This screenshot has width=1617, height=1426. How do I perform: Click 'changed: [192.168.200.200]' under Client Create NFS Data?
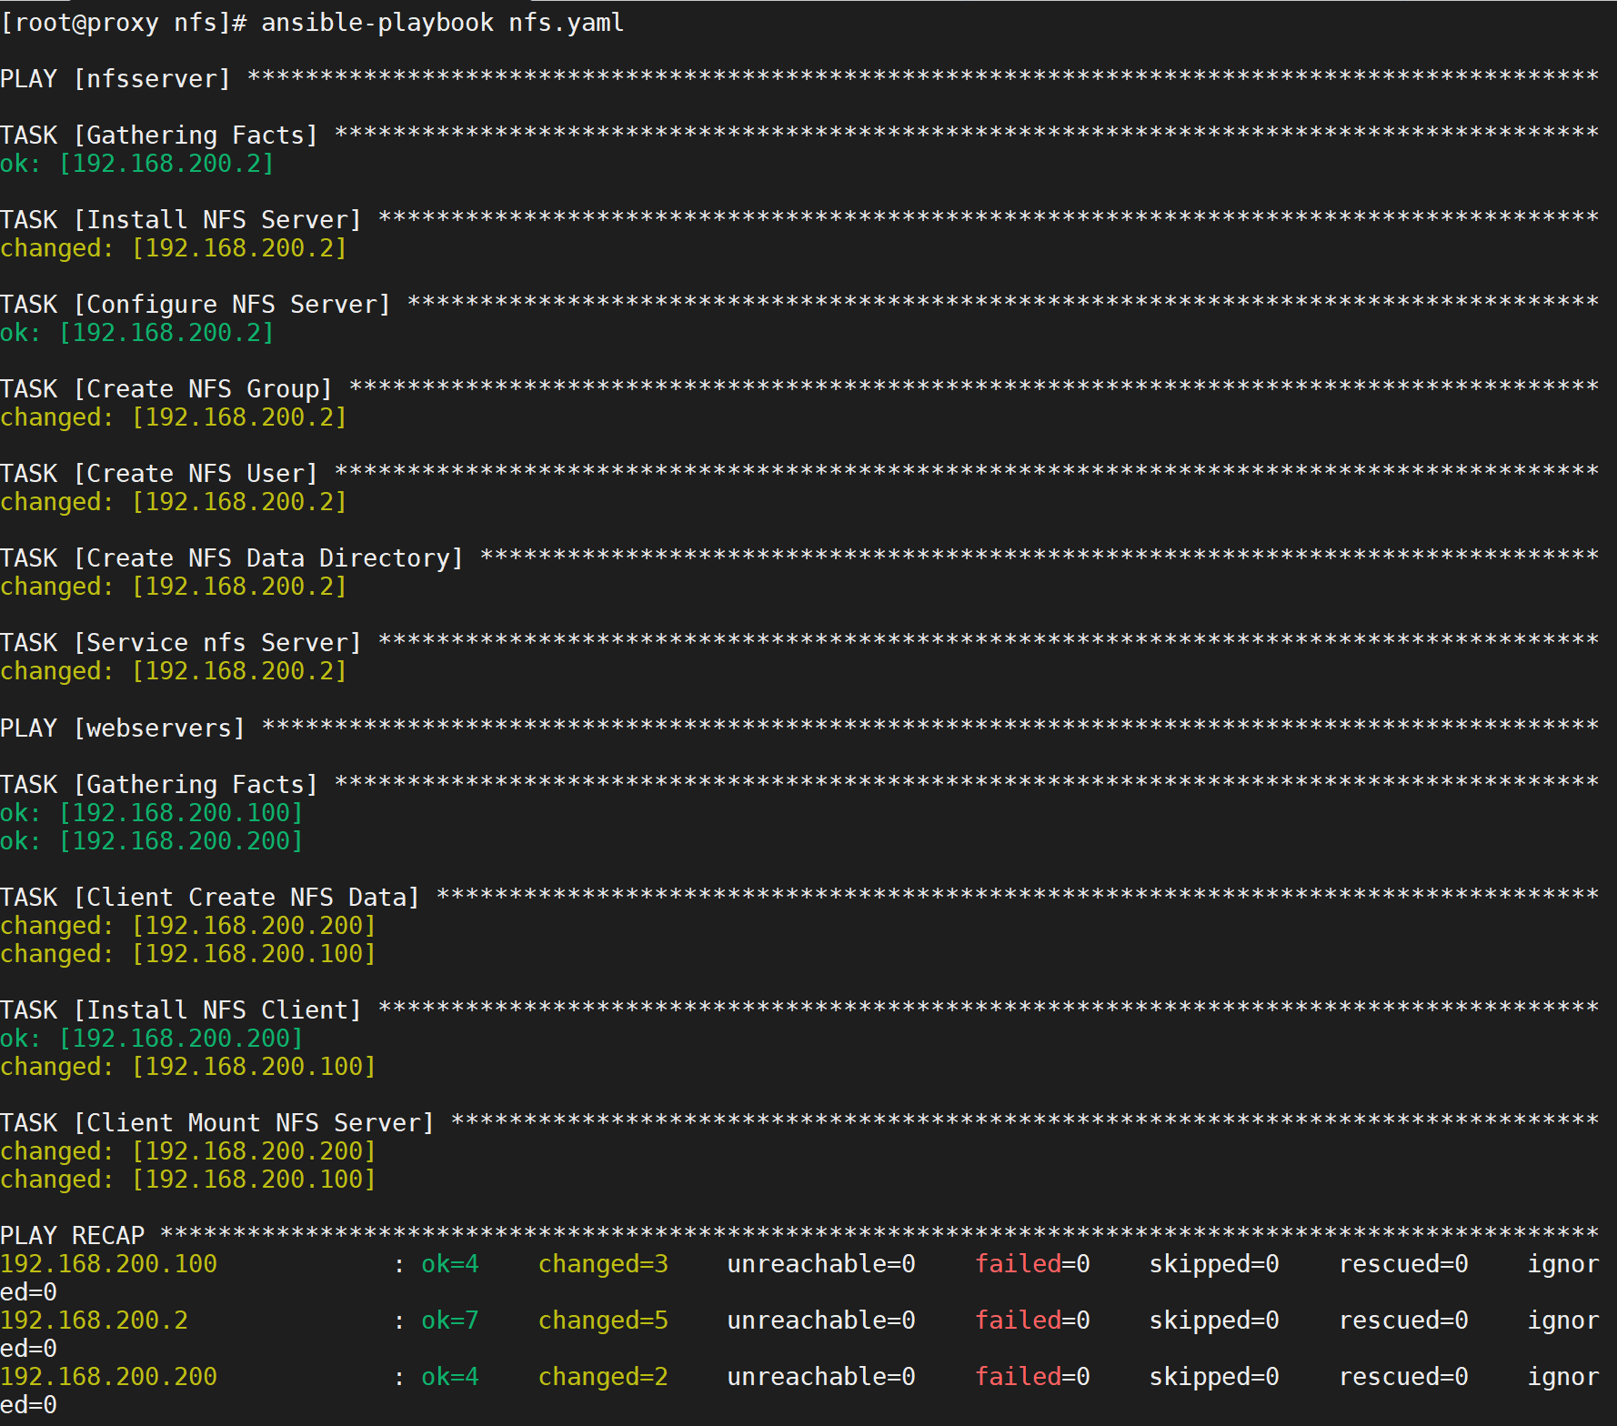coord(188,926)
